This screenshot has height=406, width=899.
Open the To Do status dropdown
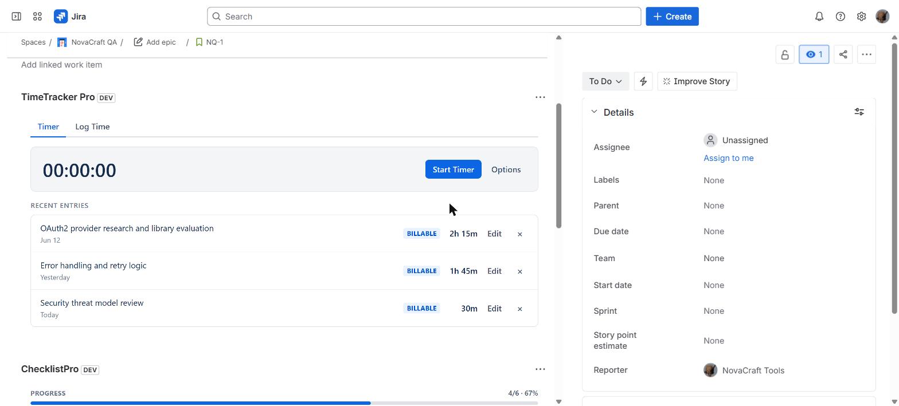point(605,81)
